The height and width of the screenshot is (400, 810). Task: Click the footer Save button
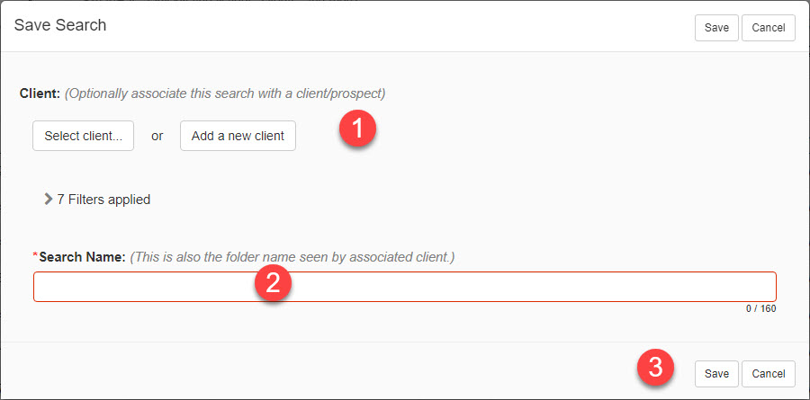point(716,374)
